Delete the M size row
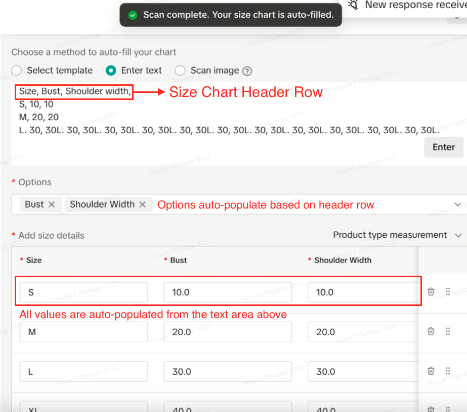This screenshot has height=412, width=467. coord(431,331)
